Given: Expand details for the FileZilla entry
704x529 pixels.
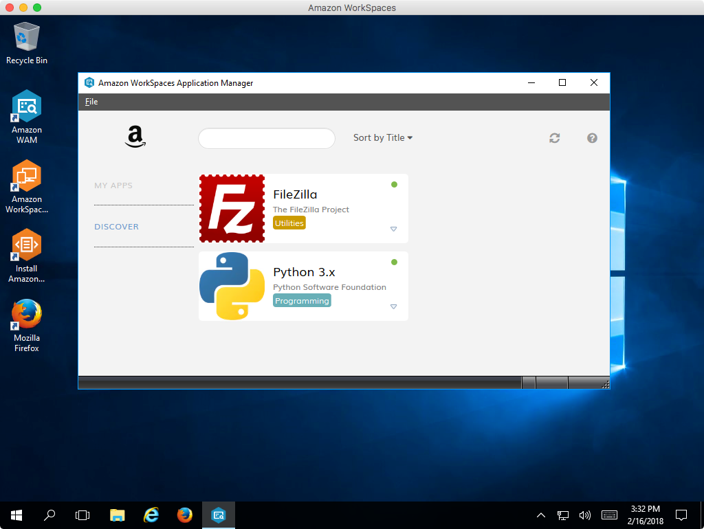Looking at the screenshot, I should point(393,229).
